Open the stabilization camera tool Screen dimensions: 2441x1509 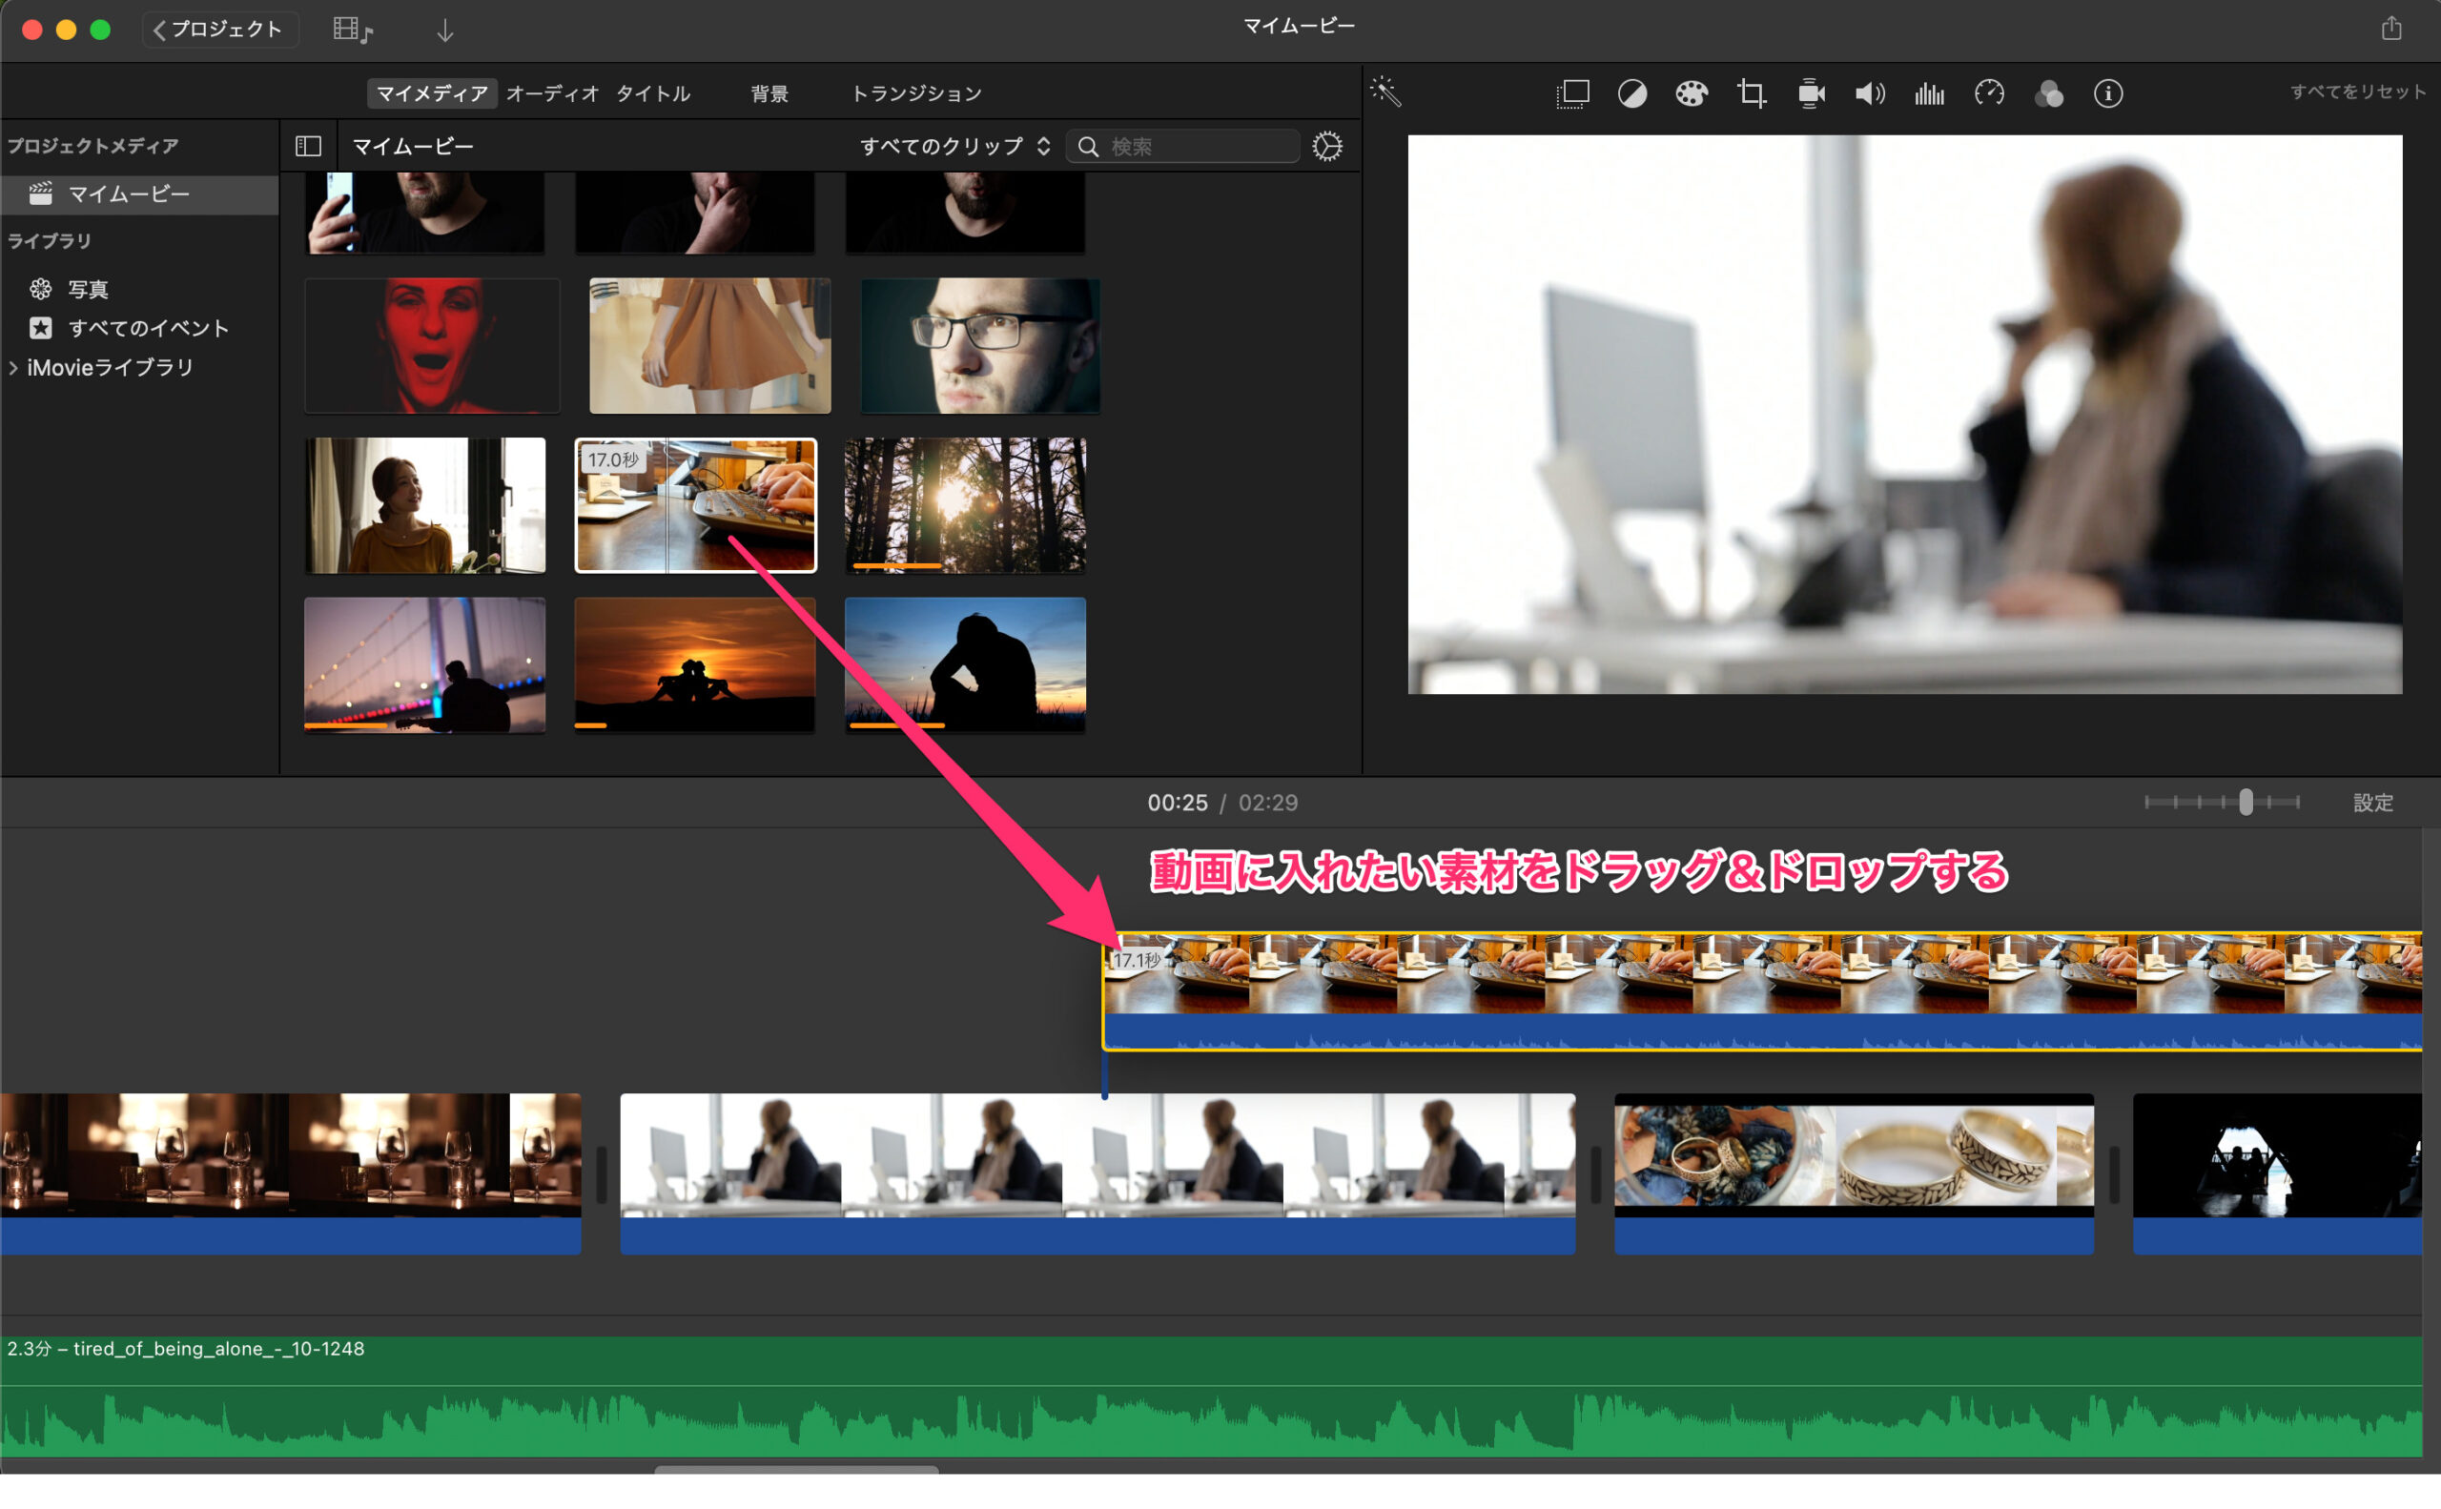1810,93
